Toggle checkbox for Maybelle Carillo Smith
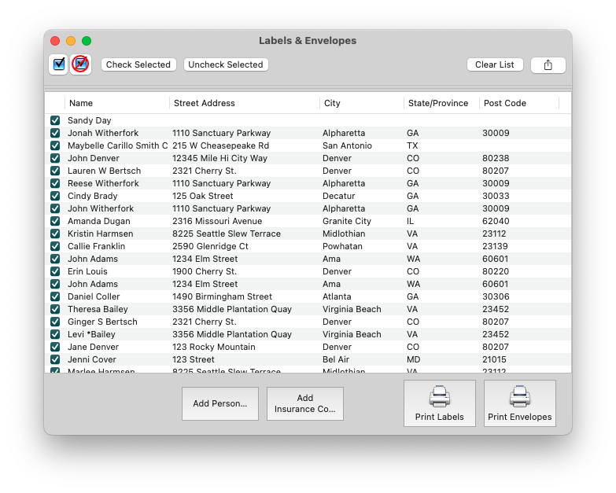Image resolution: width=616 pixels, height=493 pixels. [x=55, y=145]
